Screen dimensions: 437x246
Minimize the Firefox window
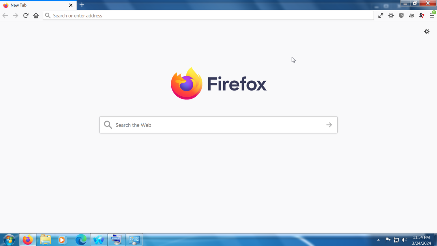(x=405, y=3)
